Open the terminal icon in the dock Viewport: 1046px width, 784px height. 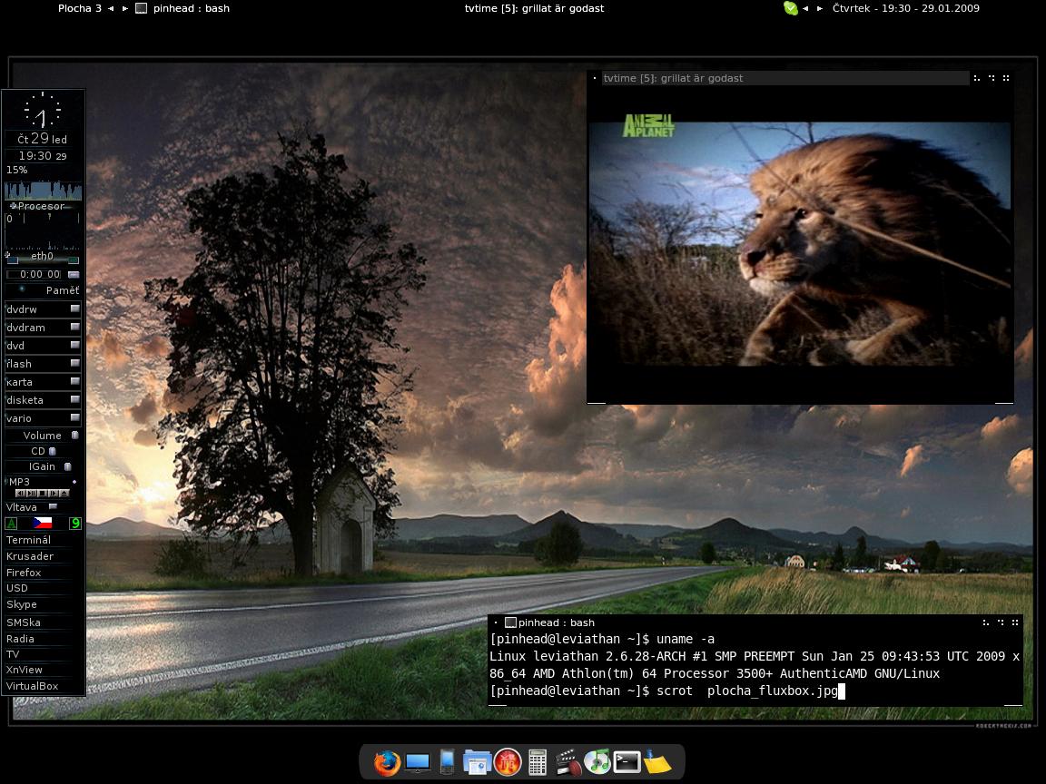627,762
